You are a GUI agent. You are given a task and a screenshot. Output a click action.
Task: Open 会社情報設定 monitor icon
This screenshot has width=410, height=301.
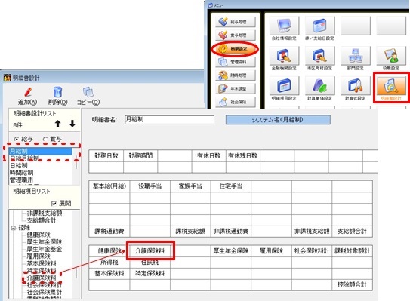point(284,26)
